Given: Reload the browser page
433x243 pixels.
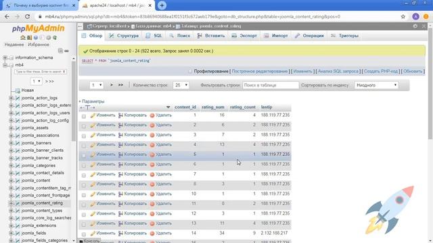Looking at the screenshot, I should click(27, 16).
